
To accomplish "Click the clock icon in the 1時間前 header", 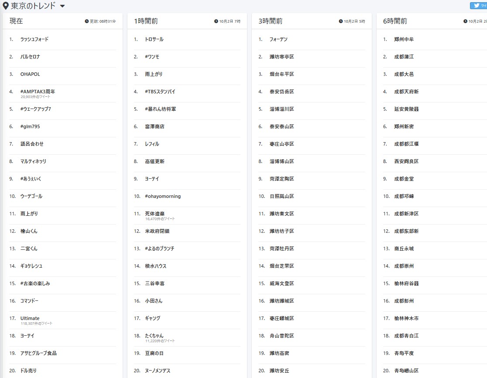I will [216, 21].
